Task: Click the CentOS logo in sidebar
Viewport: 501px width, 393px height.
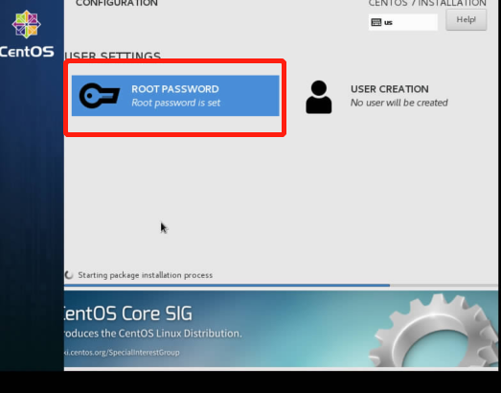Action: [x=26, y=24]
